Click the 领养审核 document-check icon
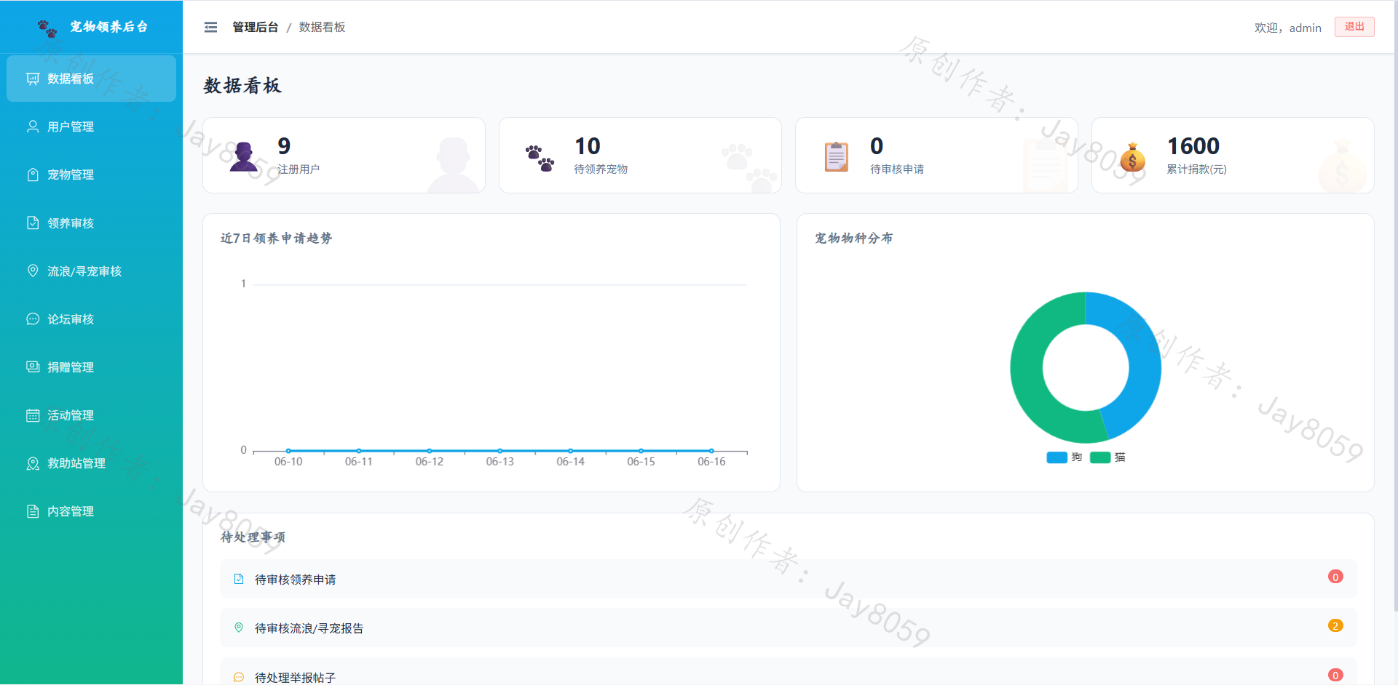 click(33, 223)
